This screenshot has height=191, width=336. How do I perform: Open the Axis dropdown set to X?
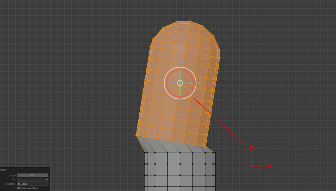(x=33, y=179)
